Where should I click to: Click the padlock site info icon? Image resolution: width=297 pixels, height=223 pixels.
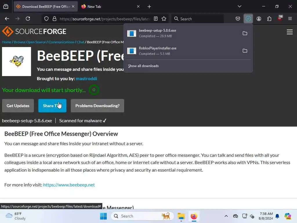[55, 19]
